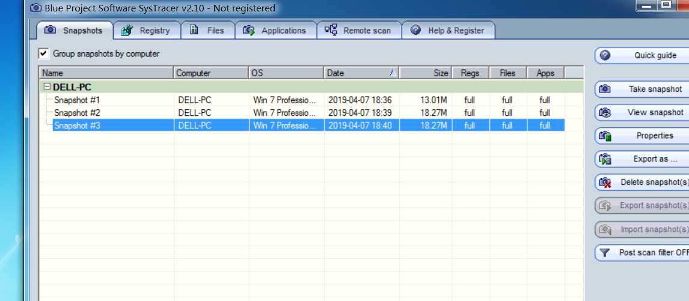Open snapshot Properties

(x=642, y=136)
